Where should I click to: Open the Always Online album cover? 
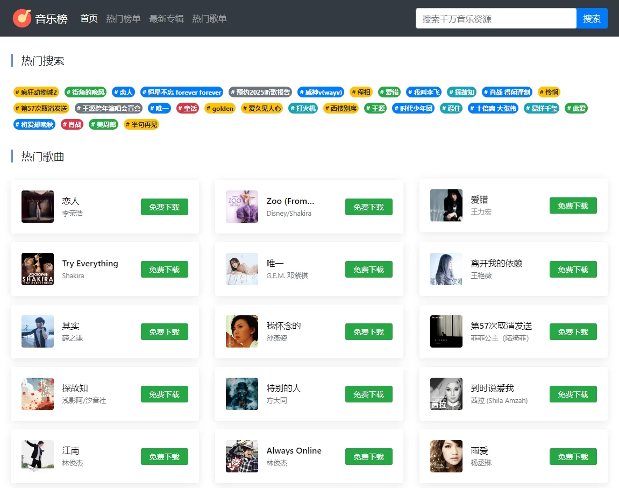[242, 456]
